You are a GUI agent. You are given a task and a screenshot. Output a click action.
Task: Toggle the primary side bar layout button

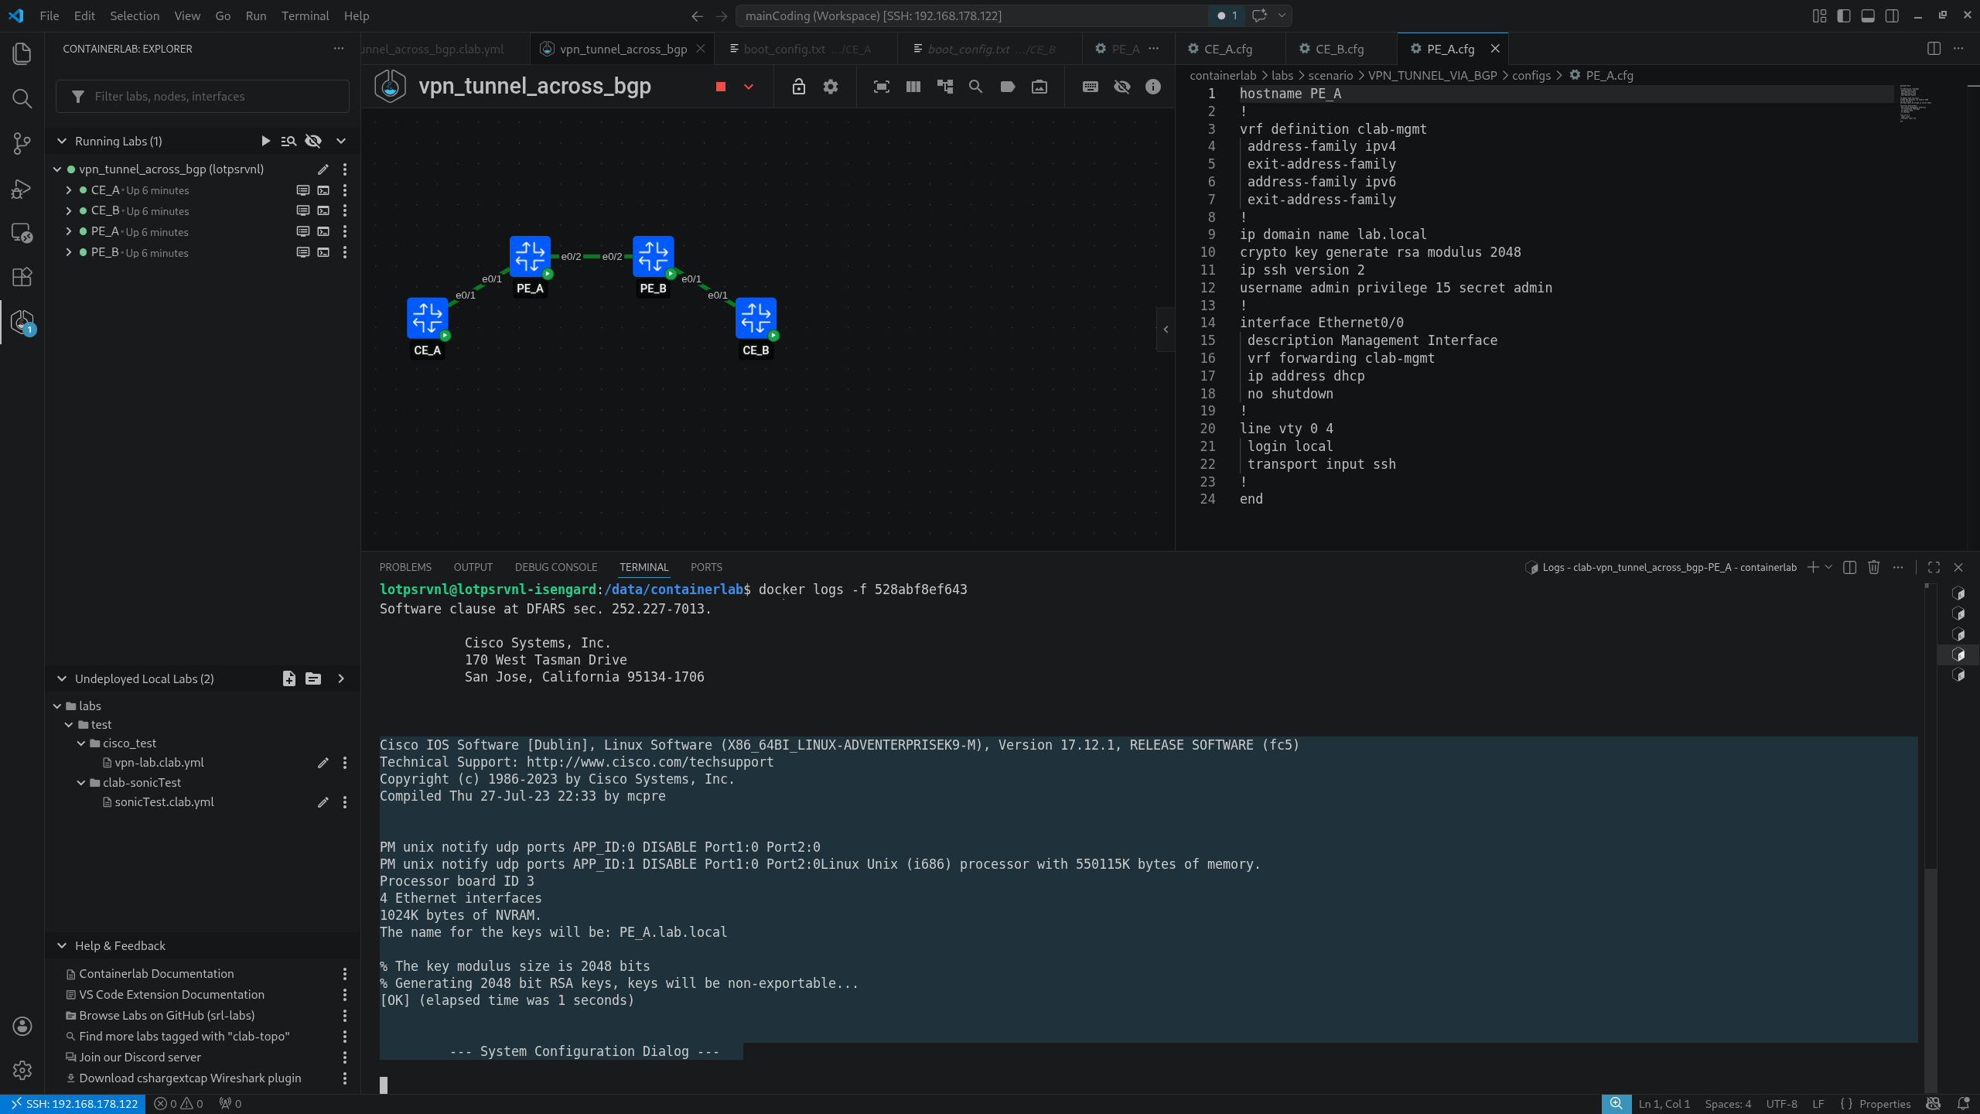[1843, 15]
